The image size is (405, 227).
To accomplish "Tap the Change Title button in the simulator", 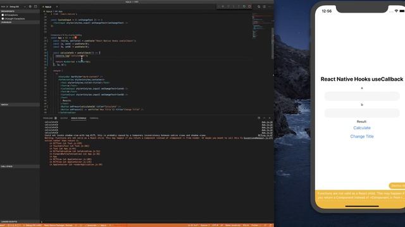I will pos(362,136).
